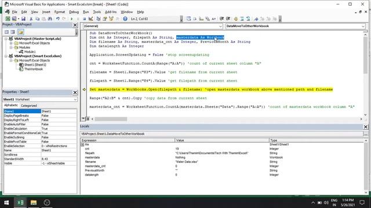This screenshot has width=371, height=208.
Task: Open the Run menu
Action: click(x=86, y=12)
